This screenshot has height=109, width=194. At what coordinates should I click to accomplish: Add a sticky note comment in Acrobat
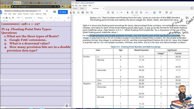pos(166,12)
